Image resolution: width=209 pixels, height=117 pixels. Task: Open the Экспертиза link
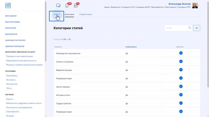coord(12,84)
